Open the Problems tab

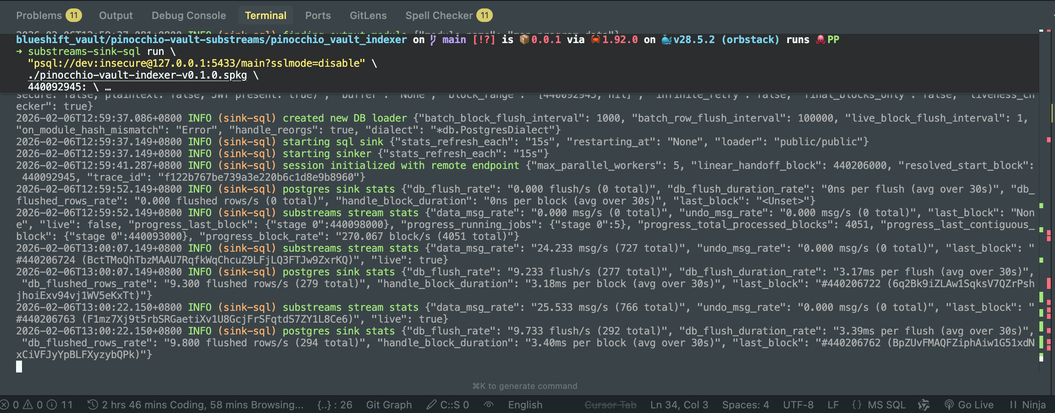click(39, 16)
